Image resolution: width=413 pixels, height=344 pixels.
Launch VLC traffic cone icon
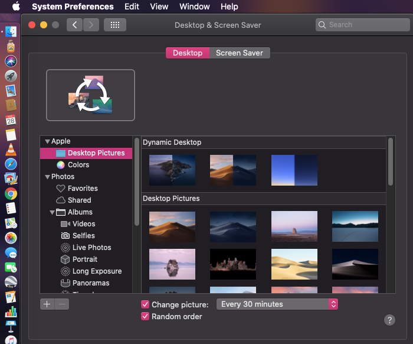click(11, 150)
